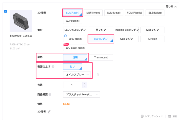The width and height of the screenshot is (181, 123).
Task: Click the help icon next to 表面仕上げ
Action: [x=53, y=67]
